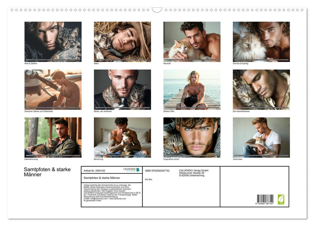
Task: Click boxed title 'Samtpfoten & starke Männer'
Action: (102, 178)
